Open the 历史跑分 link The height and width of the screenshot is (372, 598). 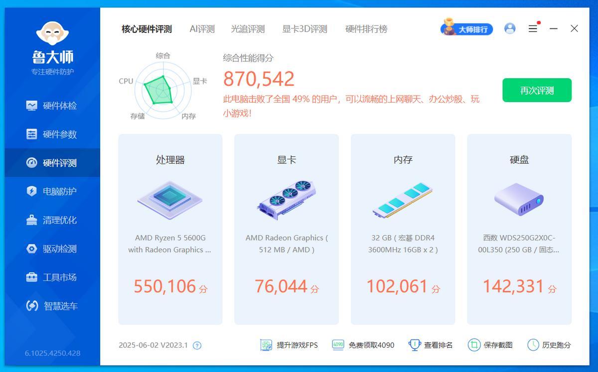click(x=557, y=345)
